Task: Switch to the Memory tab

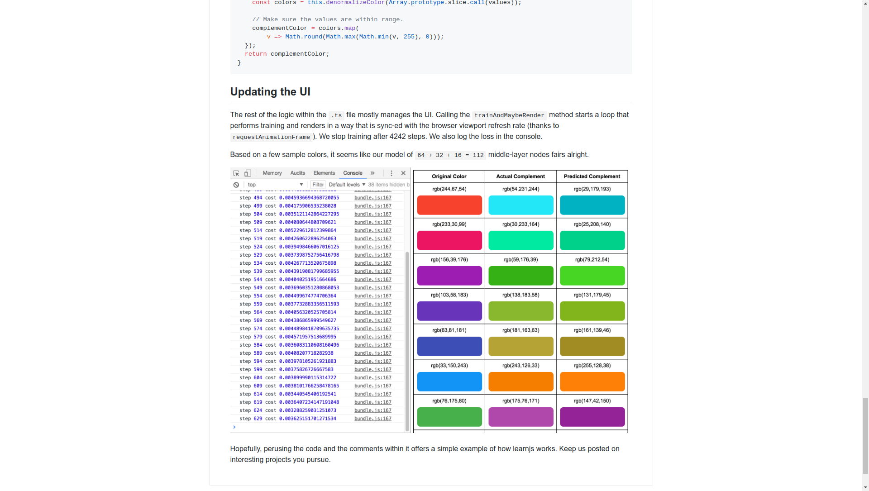Action: tap(272, 173)
